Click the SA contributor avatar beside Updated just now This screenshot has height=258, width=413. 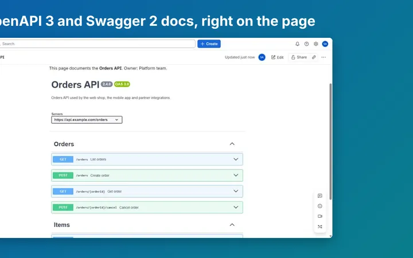[x=262, y=57]
